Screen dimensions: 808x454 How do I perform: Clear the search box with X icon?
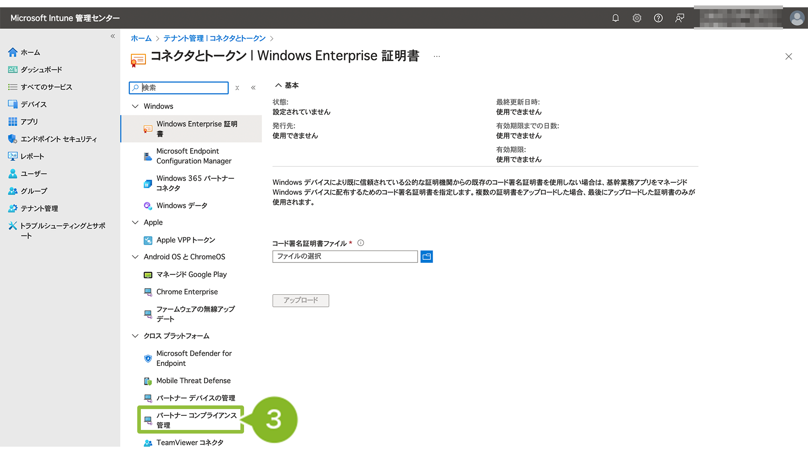[237, 88]
